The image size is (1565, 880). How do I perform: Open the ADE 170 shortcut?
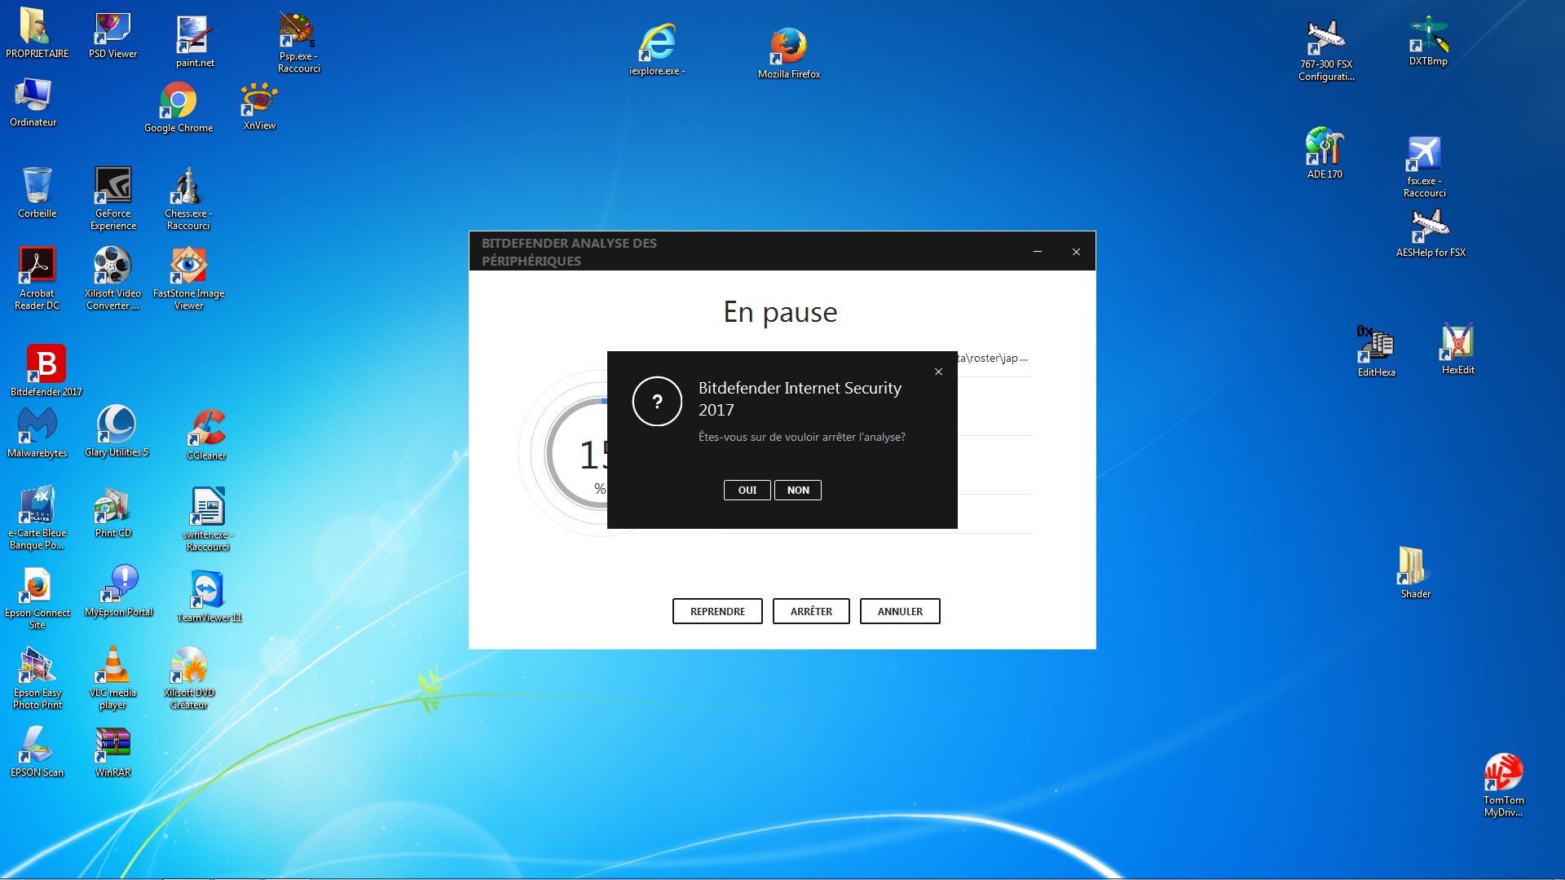point(1325,152)
